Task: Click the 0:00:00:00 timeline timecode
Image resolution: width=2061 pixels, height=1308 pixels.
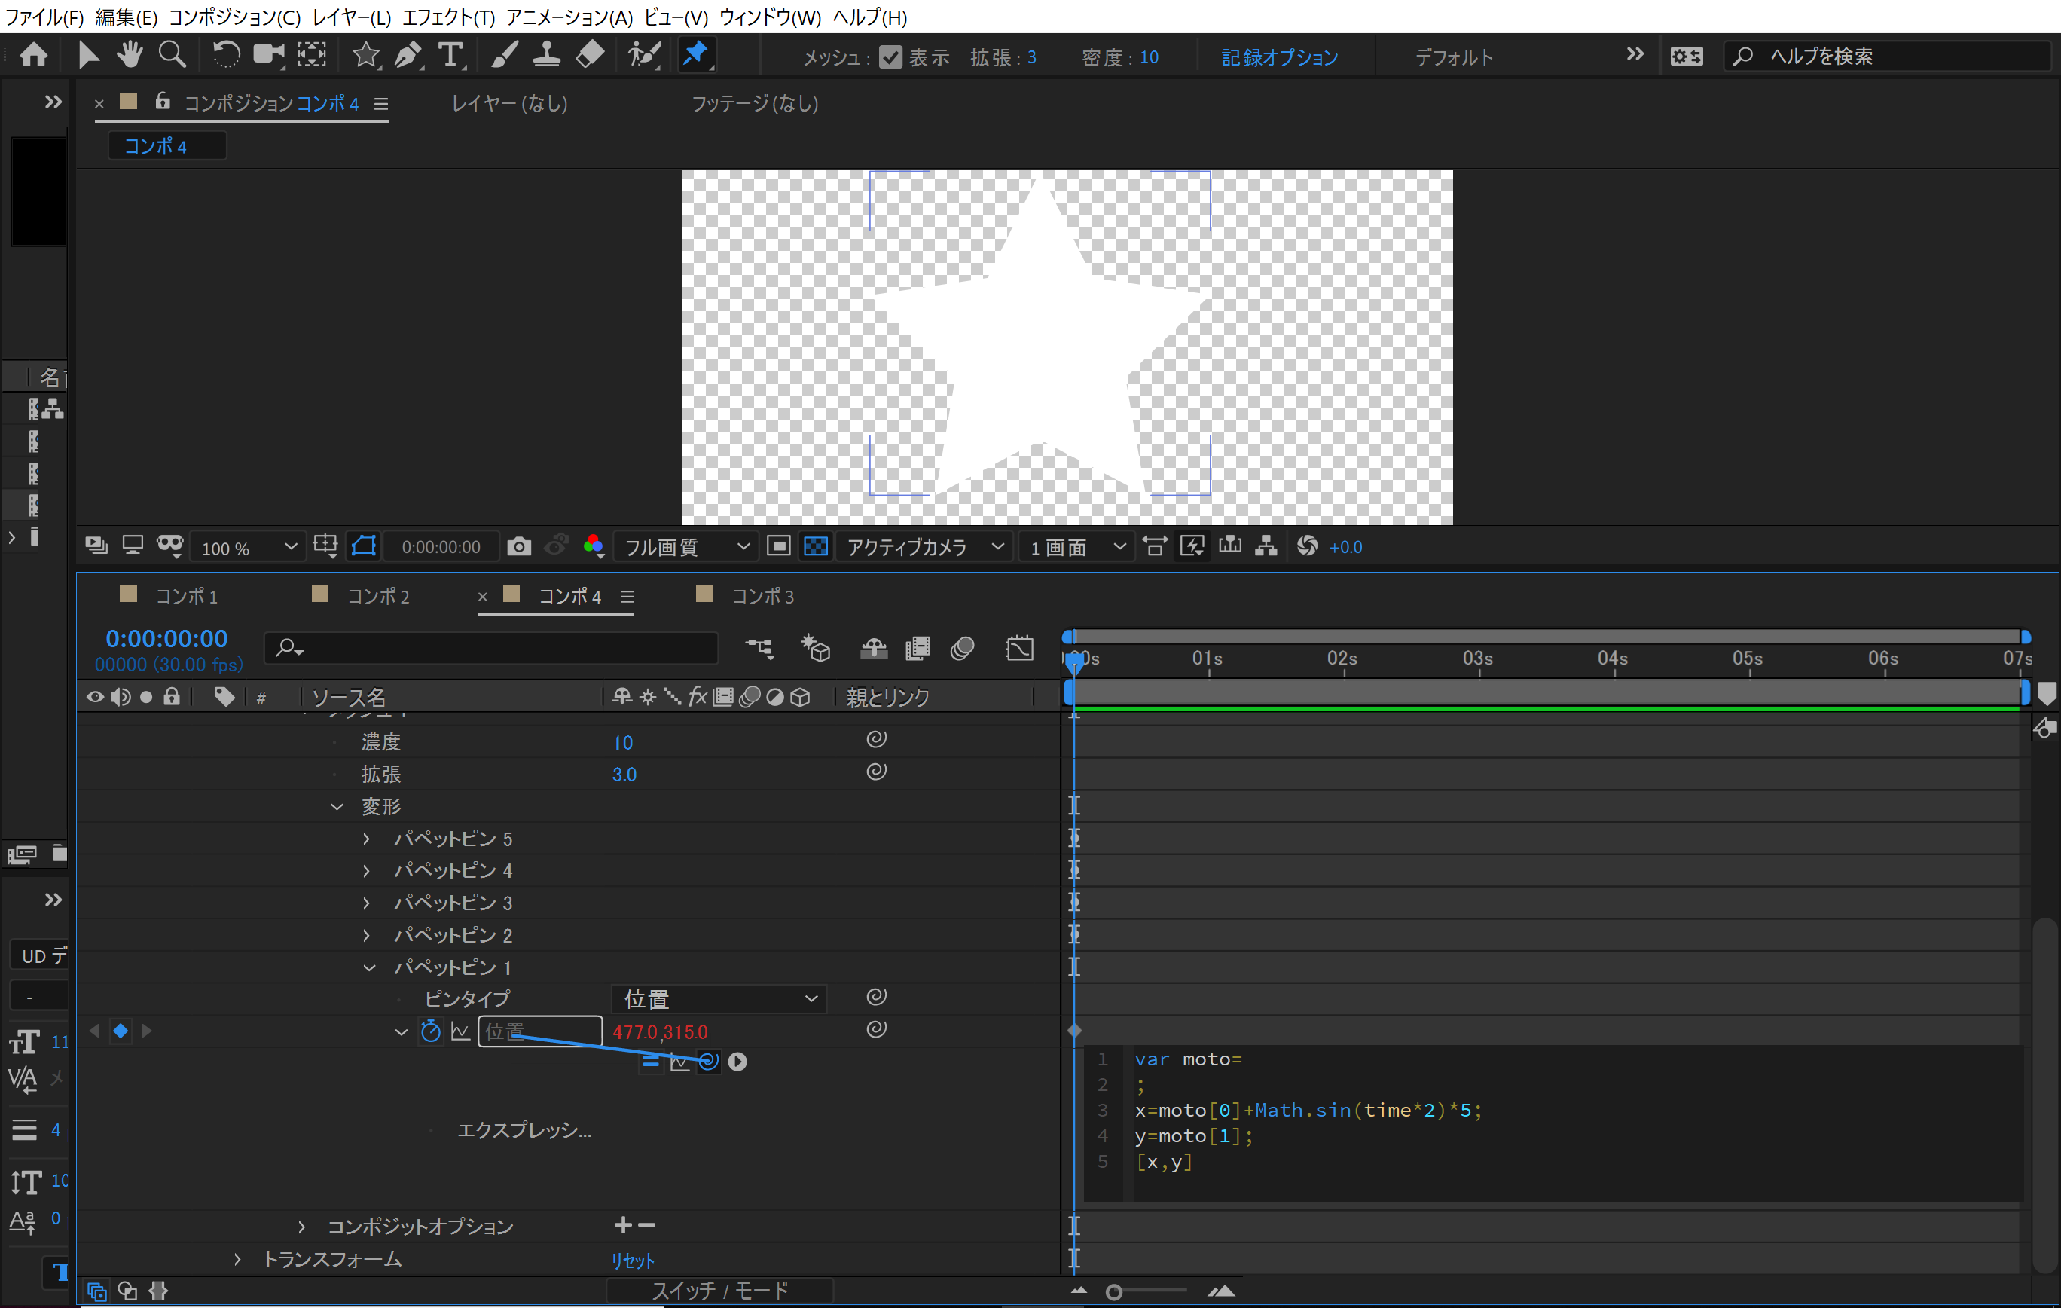Action: 167,639
